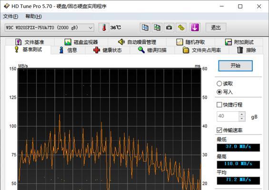Open the 文件(F) menu
This screenshot has height=190, width=269.
10,17
